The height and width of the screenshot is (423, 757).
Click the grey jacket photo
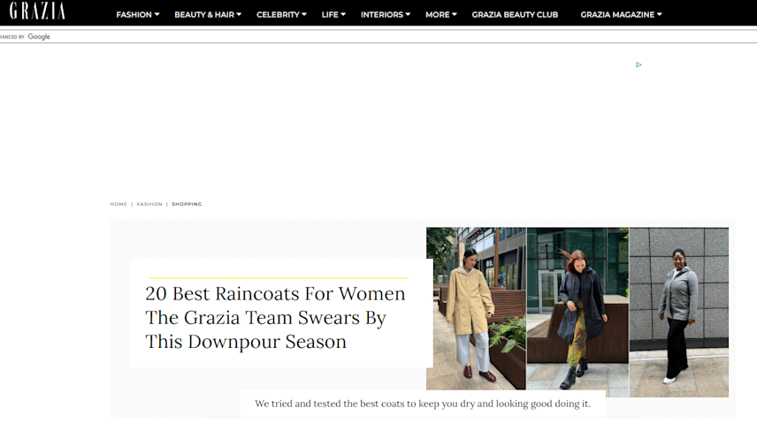point(679,312)
